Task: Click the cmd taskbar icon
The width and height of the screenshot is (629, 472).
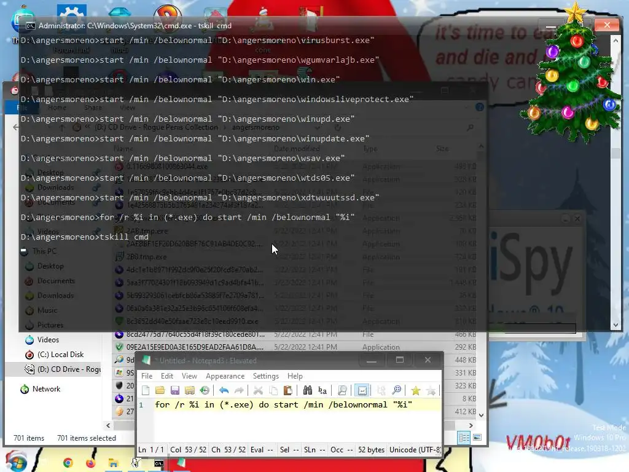Action: 159,463
